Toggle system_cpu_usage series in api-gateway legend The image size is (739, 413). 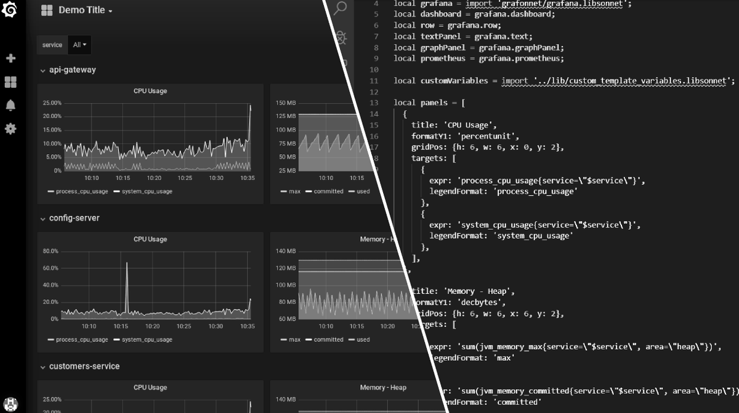tap(147, 191)
